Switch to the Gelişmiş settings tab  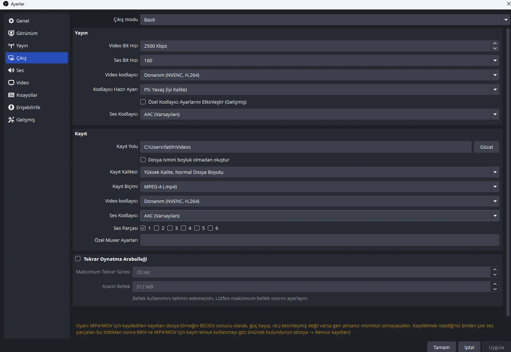(x=37, y=120)
